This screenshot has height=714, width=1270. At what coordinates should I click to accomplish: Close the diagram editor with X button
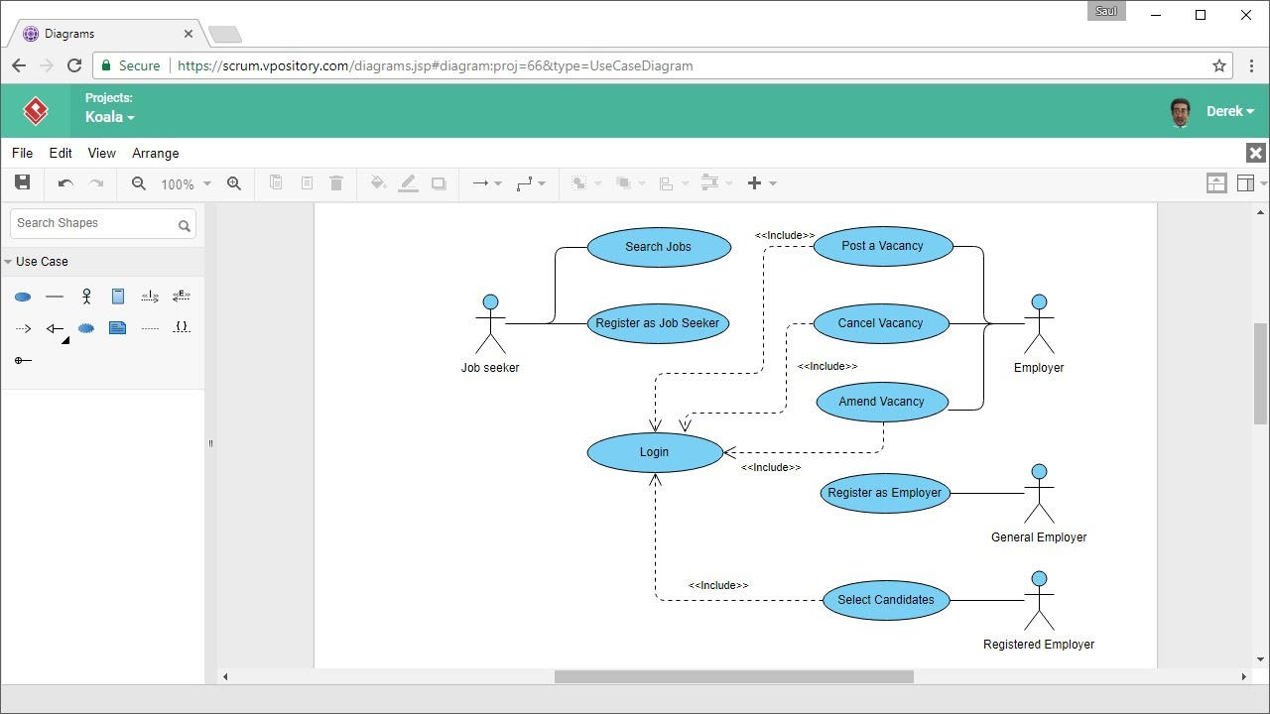[x=1256, y=153]
